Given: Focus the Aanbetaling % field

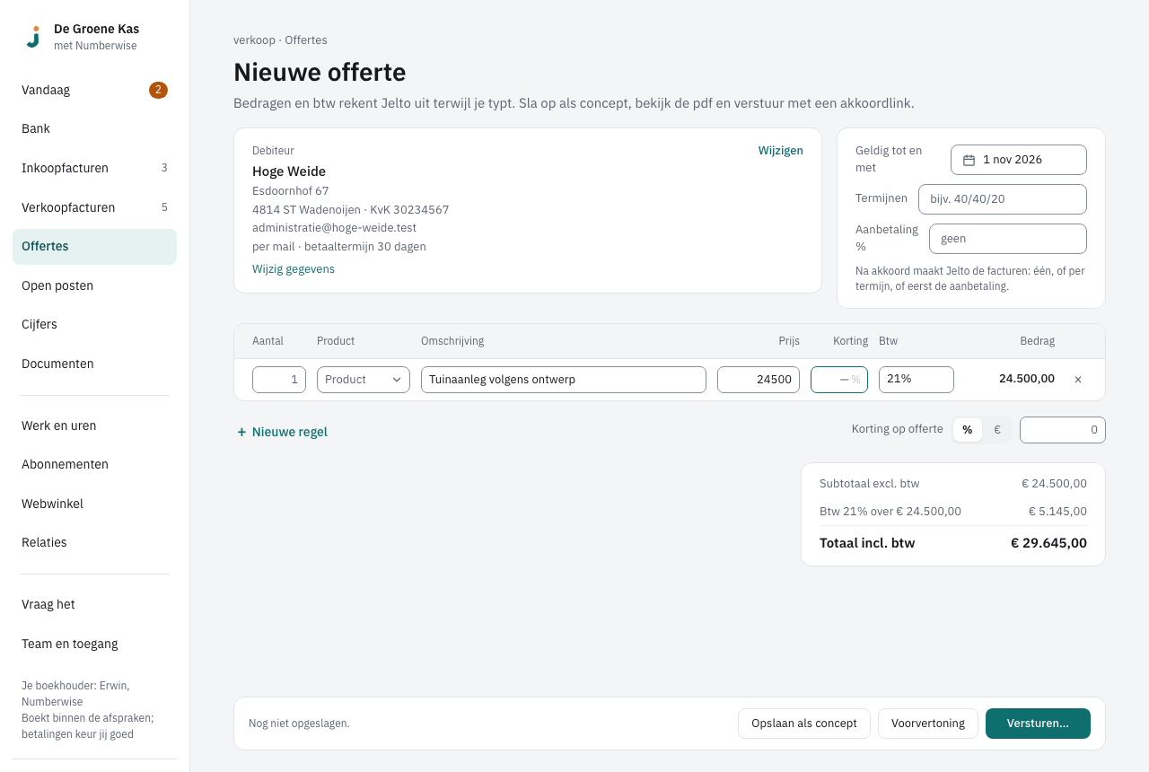Looking at the screenshot, I should point(1008,239).
